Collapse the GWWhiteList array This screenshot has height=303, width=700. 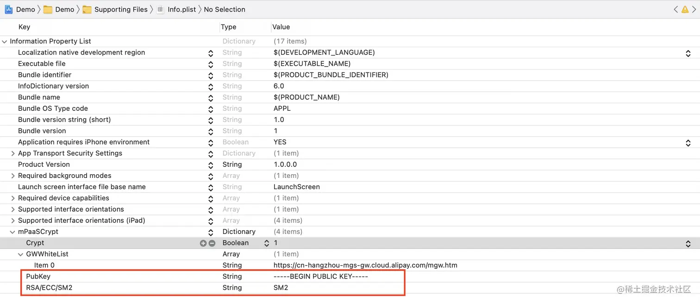[21, 254]
